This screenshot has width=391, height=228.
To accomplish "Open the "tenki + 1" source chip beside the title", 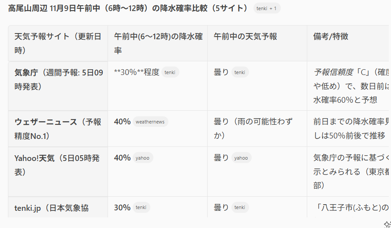I will pos(267,8).
